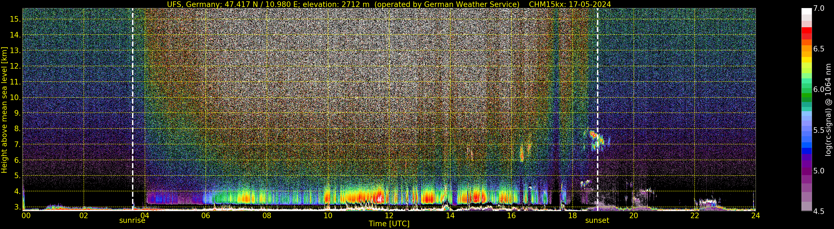The image size is (834, 229).
Task: Click the 'CHM15kx: 17-05-2024' date label
Action: 570,4
